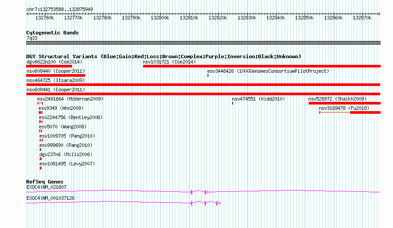Open the nsv528972 (Shaikh2009) variant label

point(337,99)
